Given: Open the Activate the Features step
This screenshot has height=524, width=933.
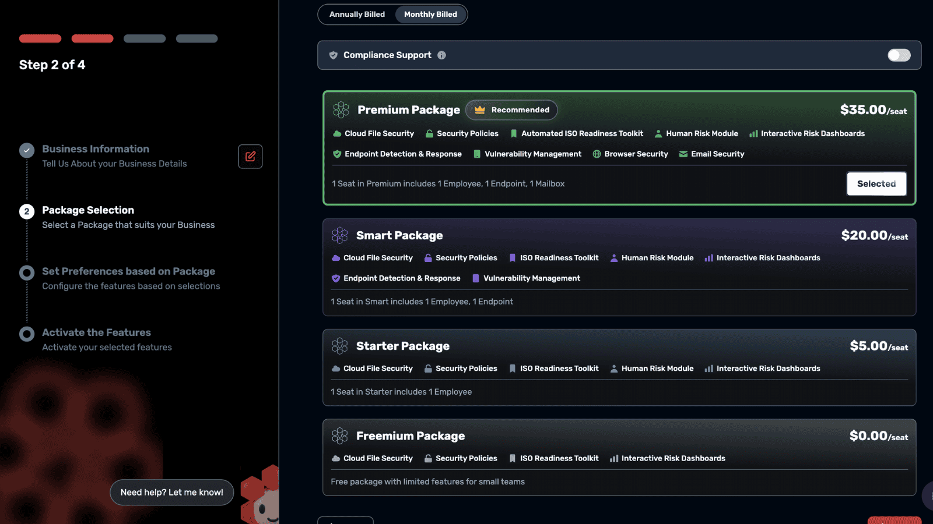Looking at the screenshot, I should tap(96, 332).
